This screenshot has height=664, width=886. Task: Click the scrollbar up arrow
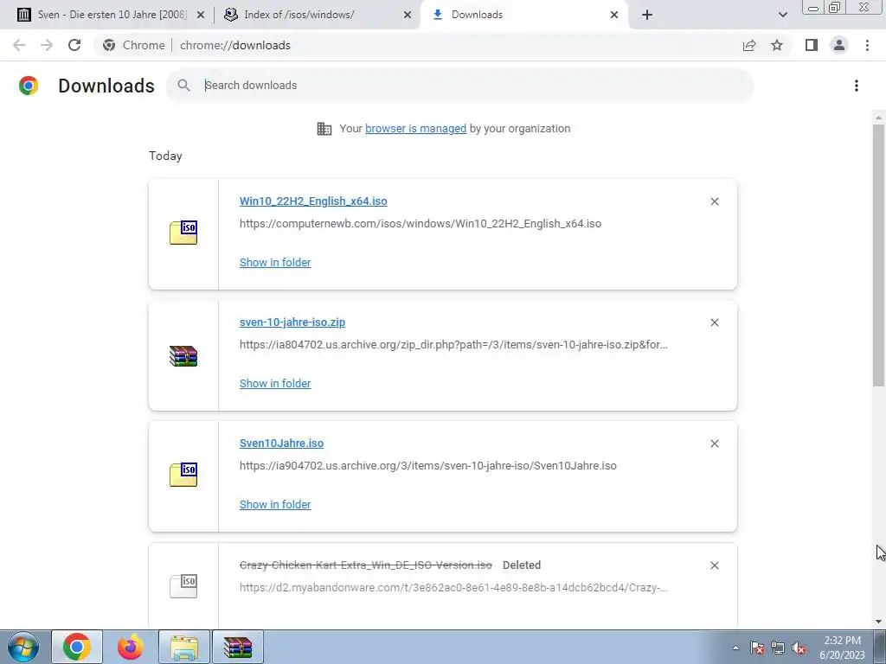pos(878,118)
